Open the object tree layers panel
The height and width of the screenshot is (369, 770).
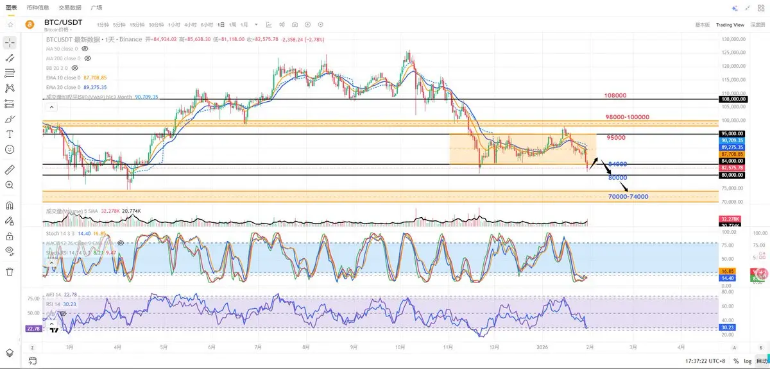tap(10, 352)
